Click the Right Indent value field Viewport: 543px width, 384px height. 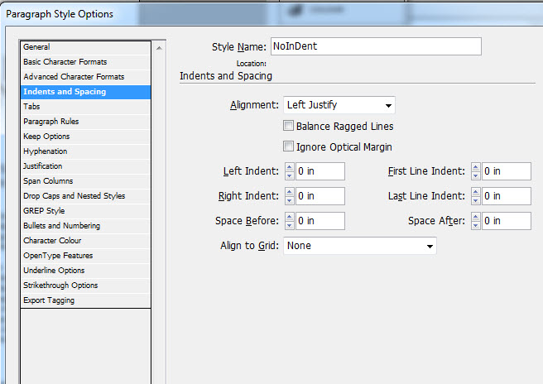[320, 196]
